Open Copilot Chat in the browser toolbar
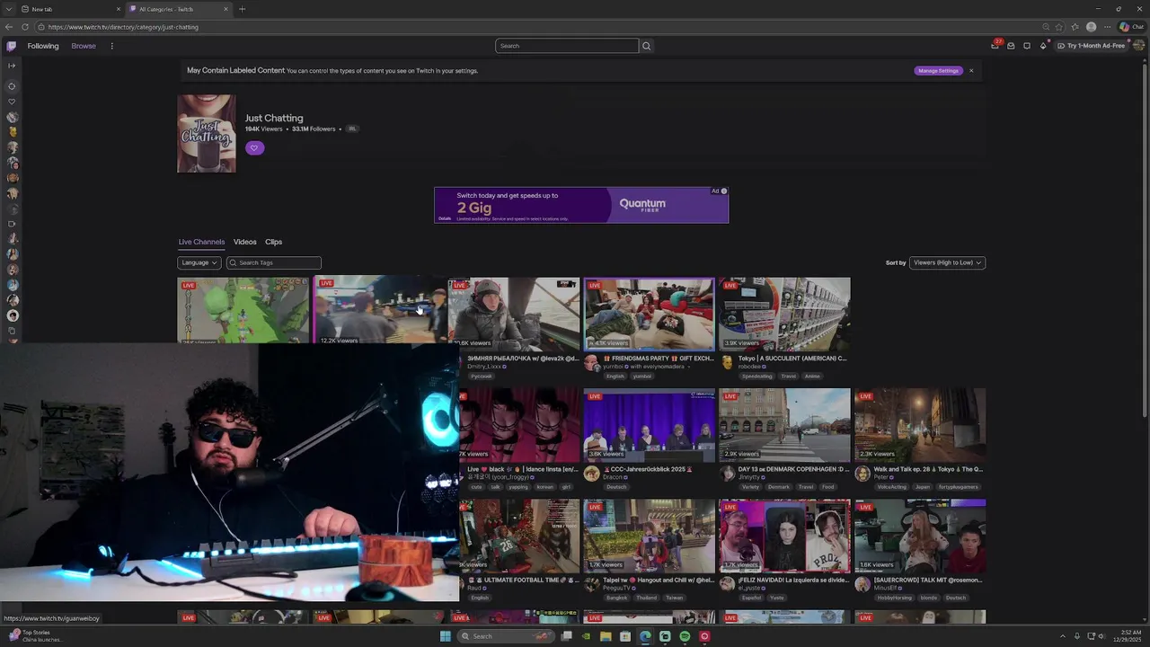Image resolution: width=1150 pixels, height=647 pixels. click(x=1131, y=27)
